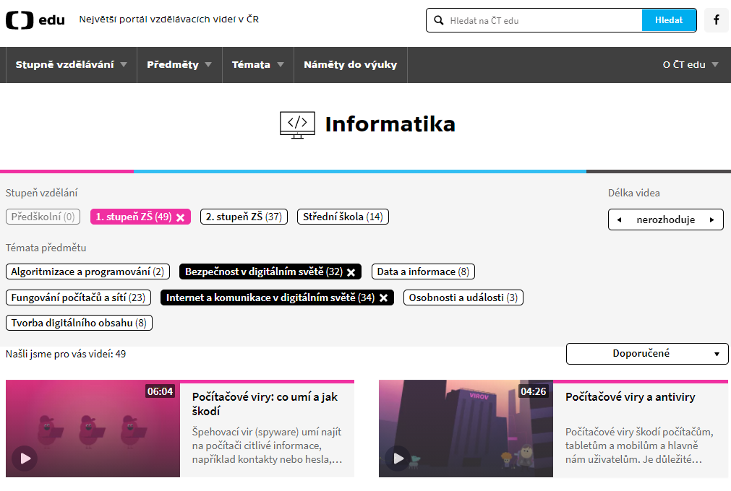Play the Počítačové viry a antiviry video
The height and width of the screenshot is (491, 731).
(x=398, y=458)
